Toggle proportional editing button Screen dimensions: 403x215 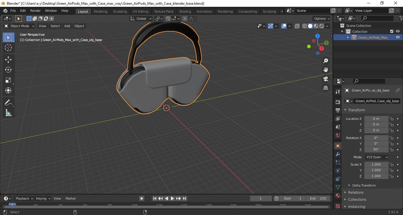(185, 19)
